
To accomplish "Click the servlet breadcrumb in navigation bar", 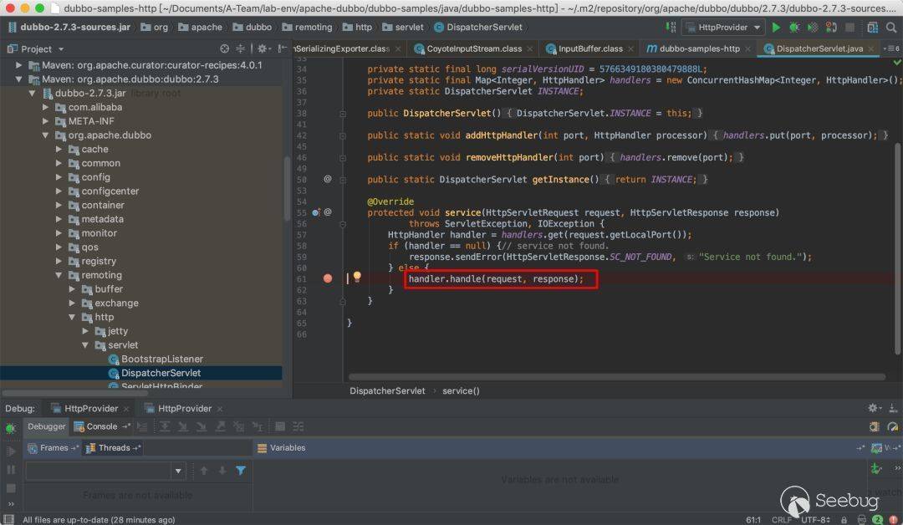I will [x=409, y=28].
